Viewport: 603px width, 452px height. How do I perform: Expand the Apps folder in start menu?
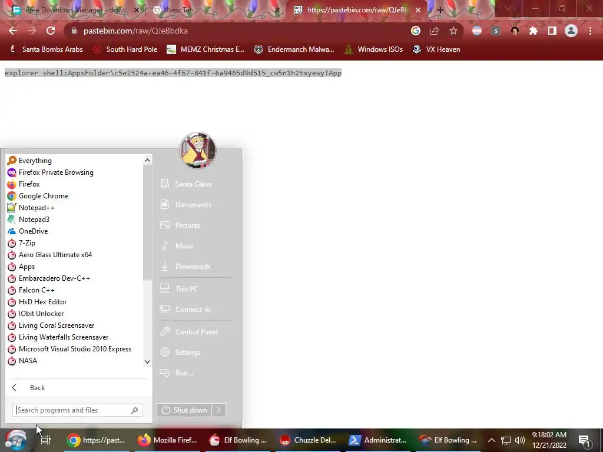point(75,267)
